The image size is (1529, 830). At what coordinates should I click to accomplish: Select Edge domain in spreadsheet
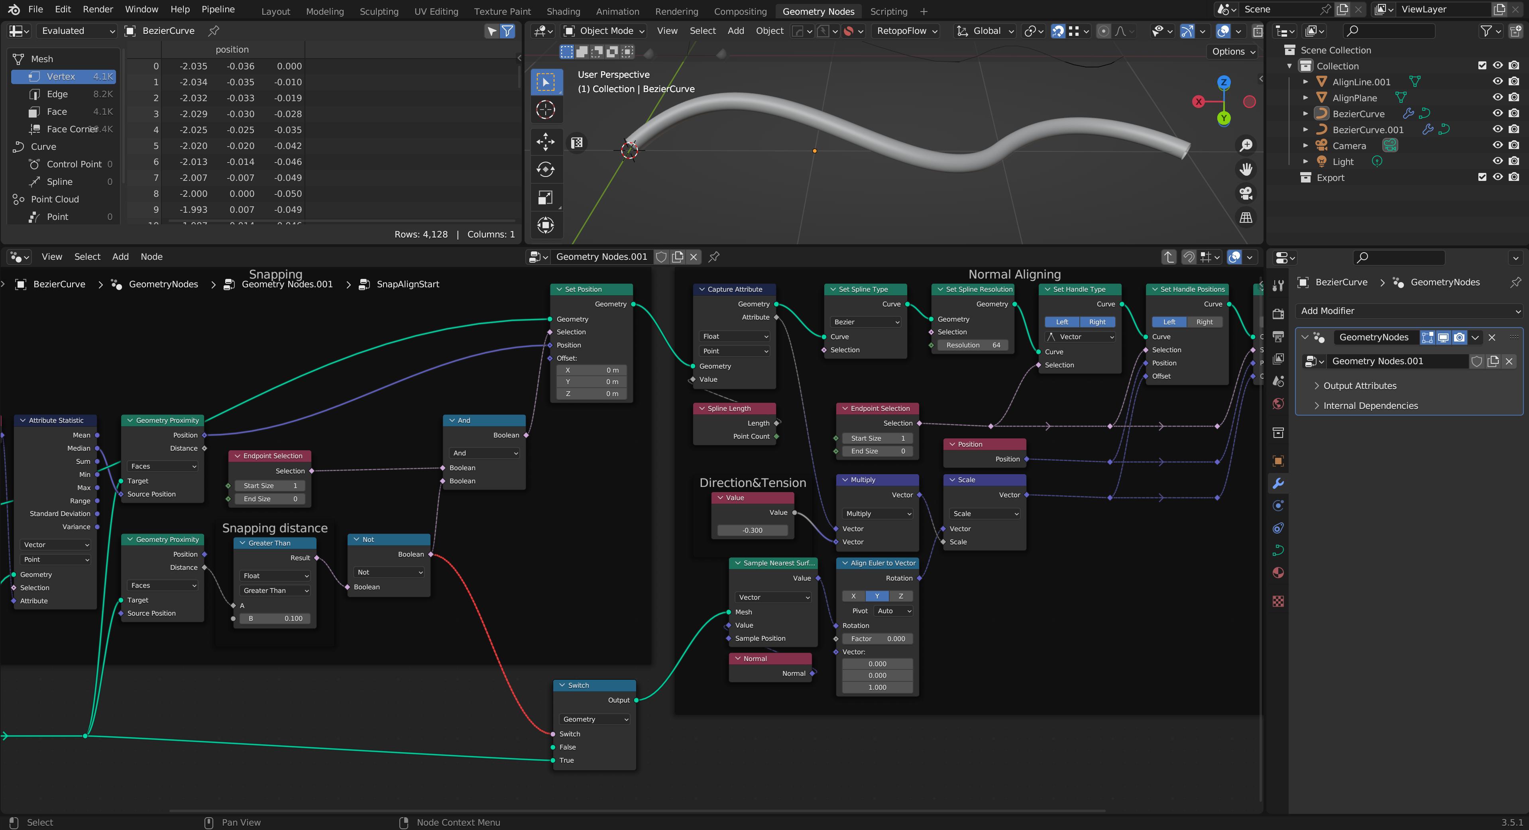63,94
